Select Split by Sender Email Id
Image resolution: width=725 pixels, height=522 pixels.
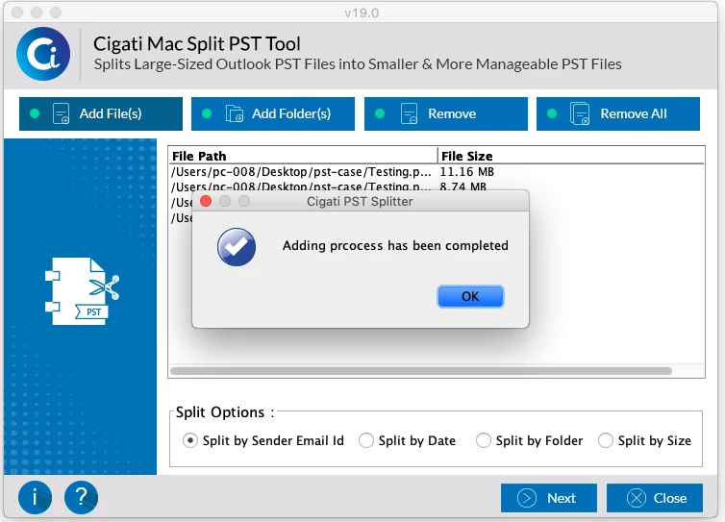coord(263,440)
